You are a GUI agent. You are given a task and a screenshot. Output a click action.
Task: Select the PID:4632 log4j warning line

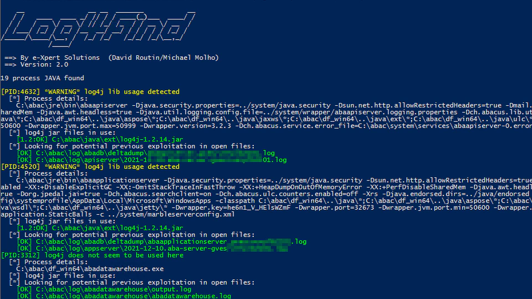click(x=90, y=91)
